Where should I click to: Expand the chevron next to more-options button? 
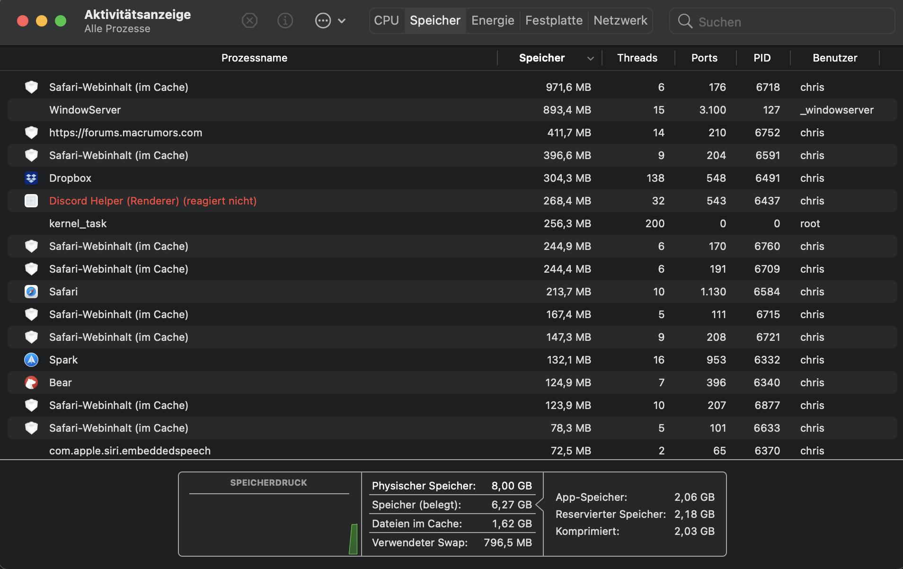[x=342, y=21]
